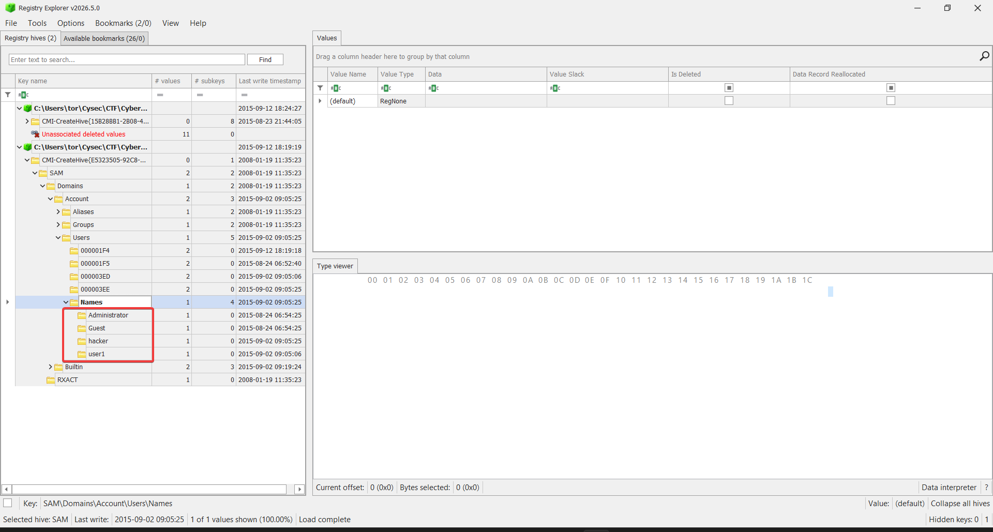The height and width of the screenshot is (532, 993).
Task: Click the Value Name filter condition icon
Action: tap(336, 88)
